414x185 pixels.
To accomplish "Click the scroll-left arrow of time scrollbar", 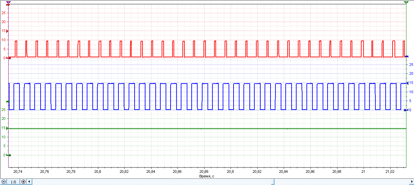I will (x=30, y=182).
